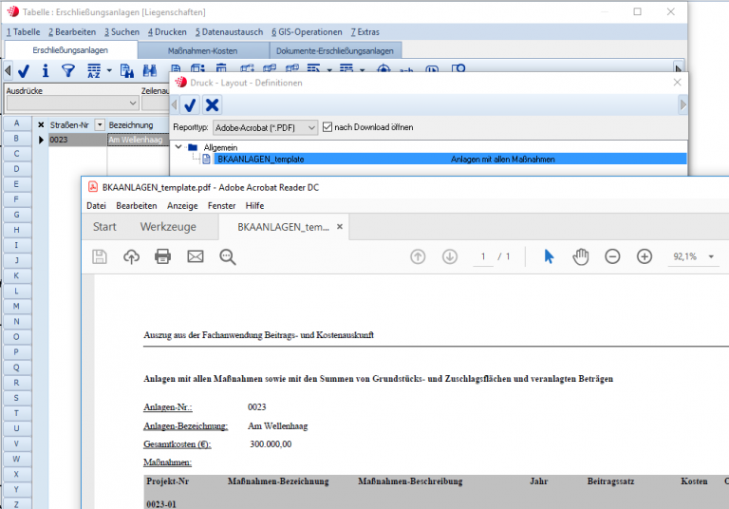This screenshot has height=509, width=729.
Task: Open Anzeige menu in Acrobat Reader
Action: (x=182, y=206)
